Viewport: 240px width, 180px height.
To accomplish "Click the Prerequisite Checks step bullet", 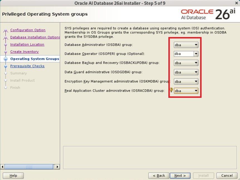I will [6, 66].
